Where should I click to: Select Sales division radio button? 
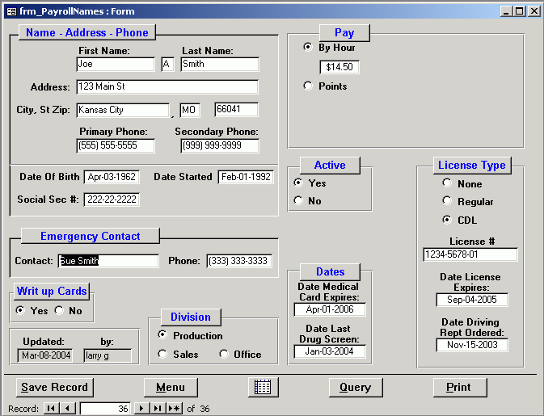tap(162, 354)
